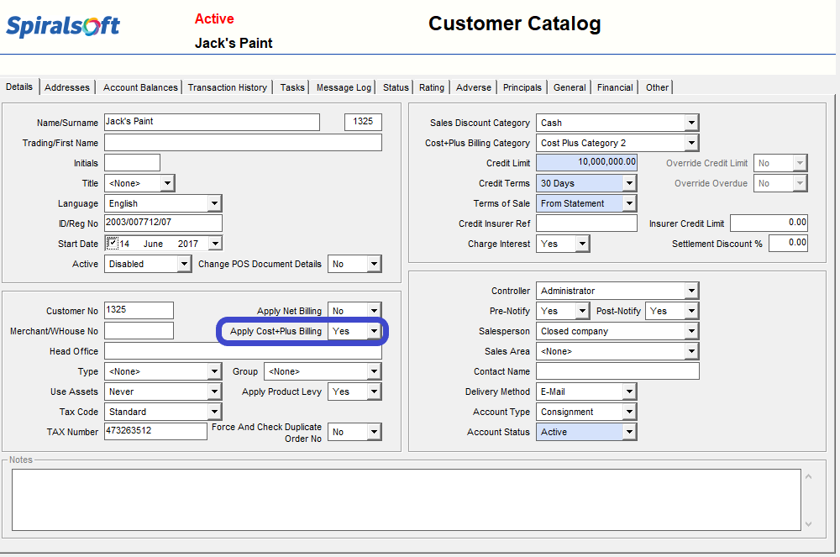View the Principals tab

(x=522, y=87)
